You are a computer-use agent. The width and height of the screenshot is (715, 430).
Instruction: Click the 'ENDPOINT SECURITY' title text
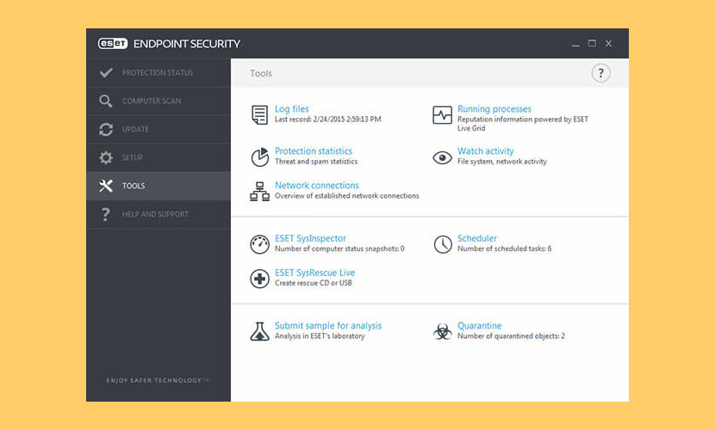tap(187, 44)
